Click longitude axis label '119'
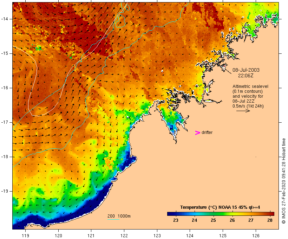 [25, 235]
